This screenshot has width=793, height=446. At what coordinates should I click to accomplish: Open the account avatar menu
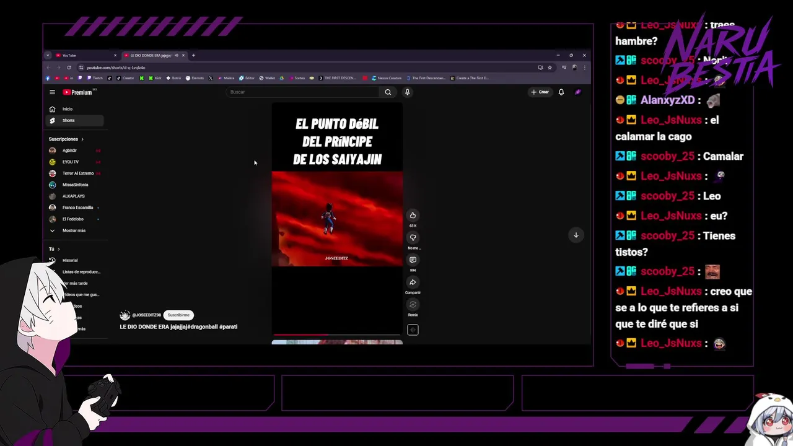click(577, 92)
